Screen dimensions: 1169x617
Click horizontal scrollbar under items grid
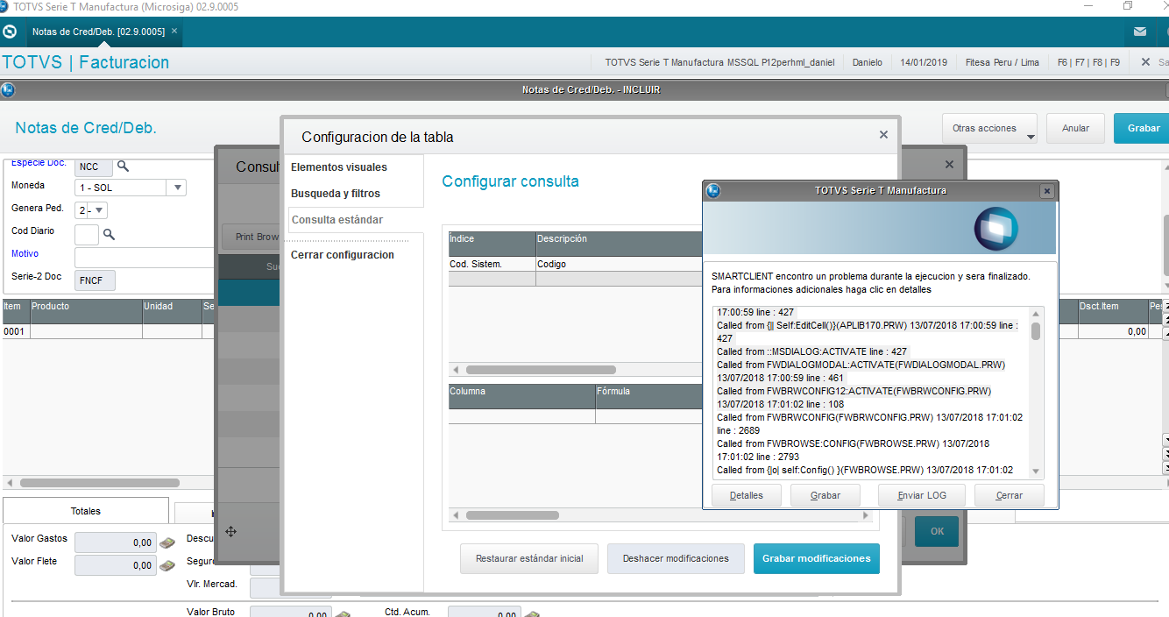tap(99, 483)
